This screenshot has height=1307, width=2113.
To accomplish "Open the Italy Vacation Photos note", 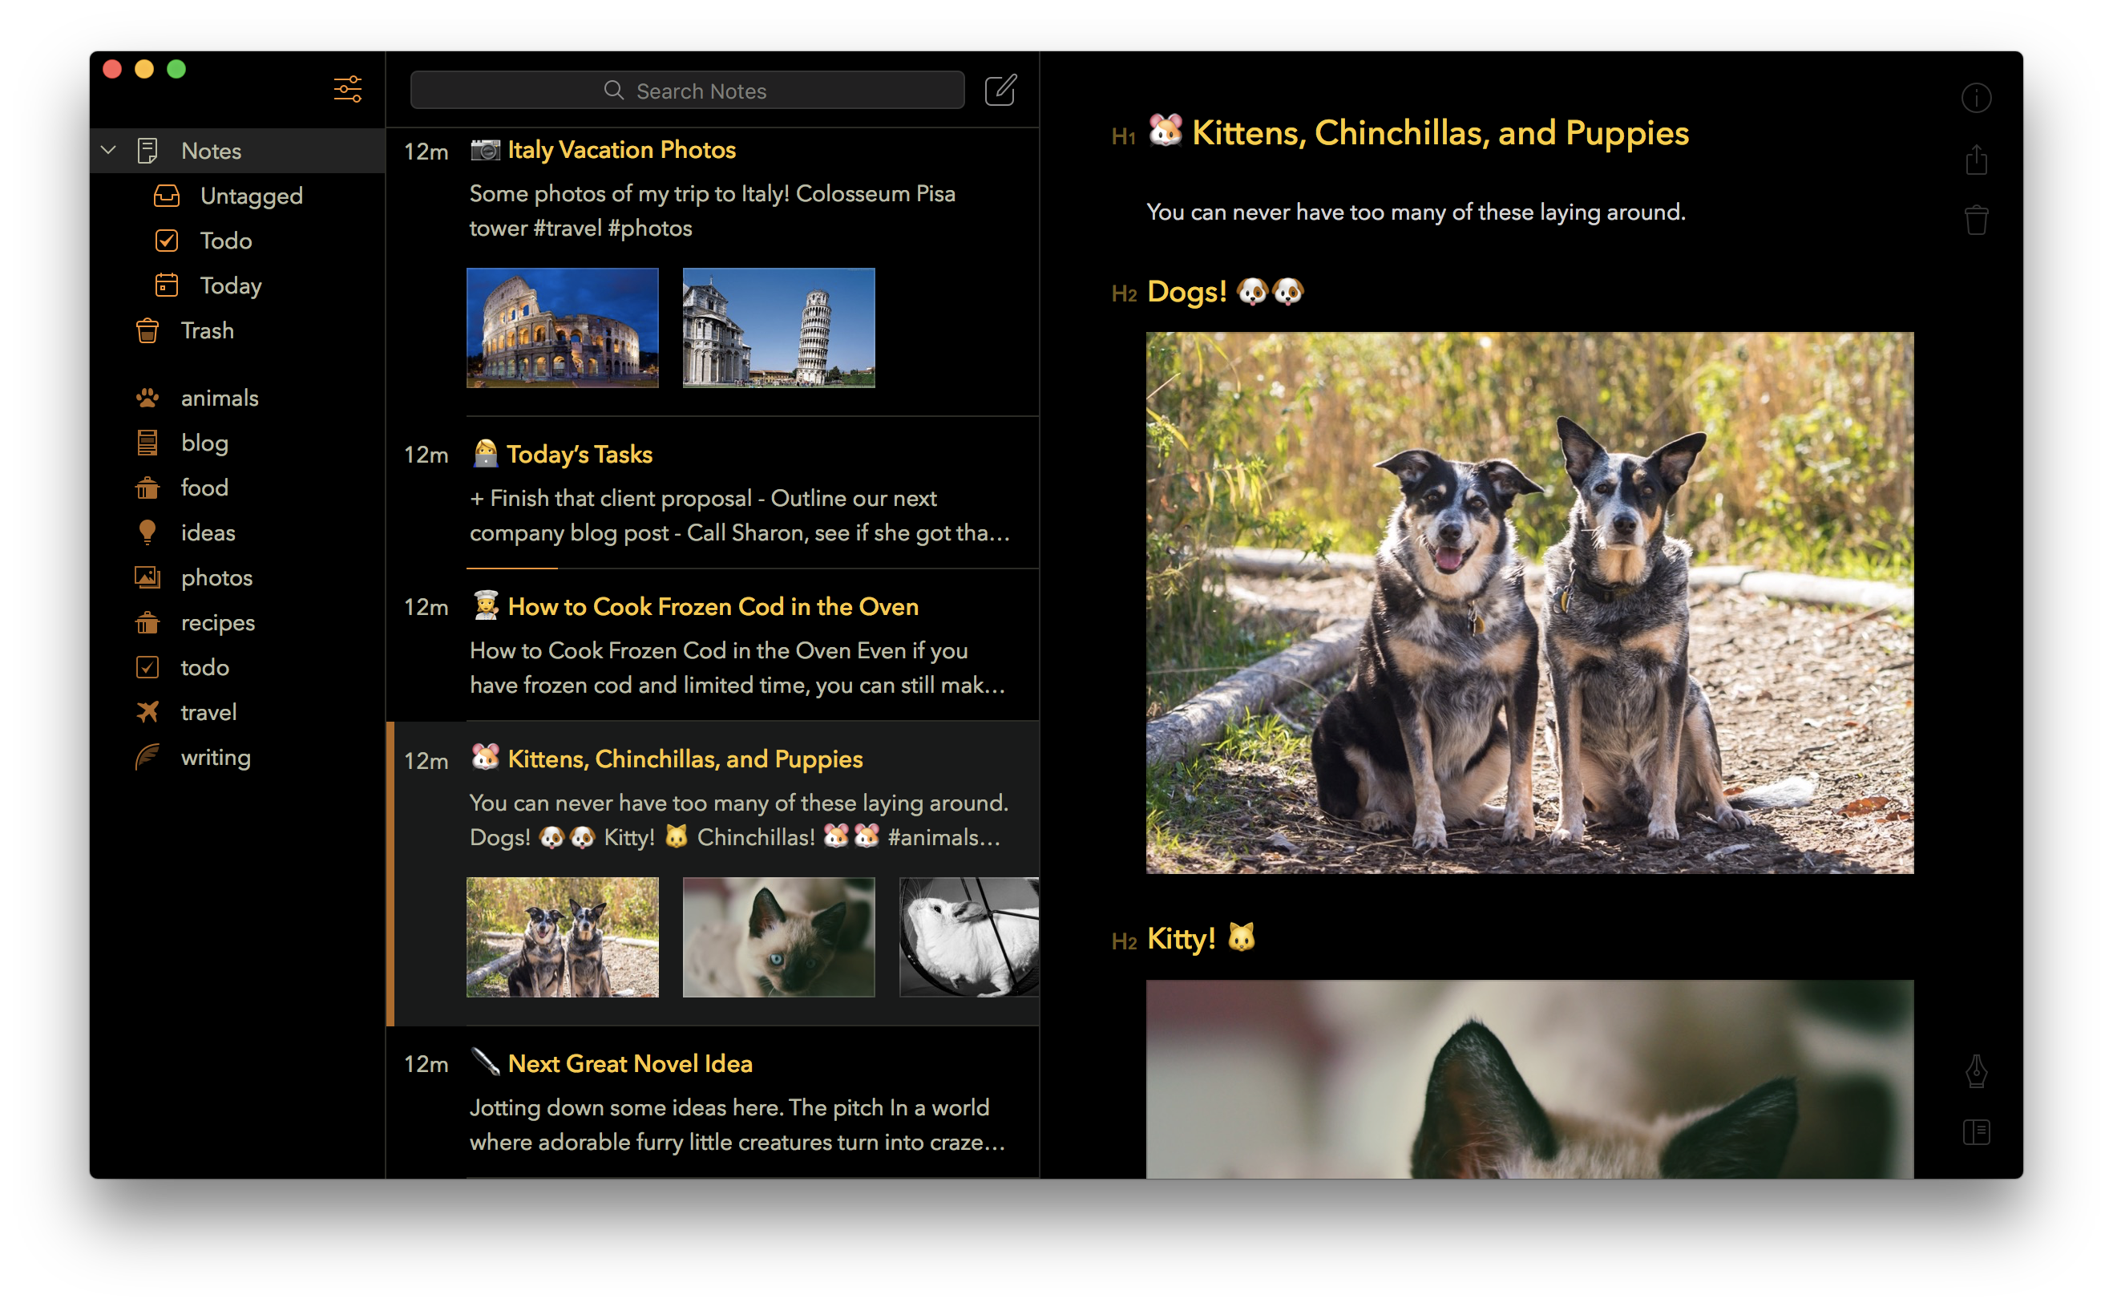I will coord(620,148).
